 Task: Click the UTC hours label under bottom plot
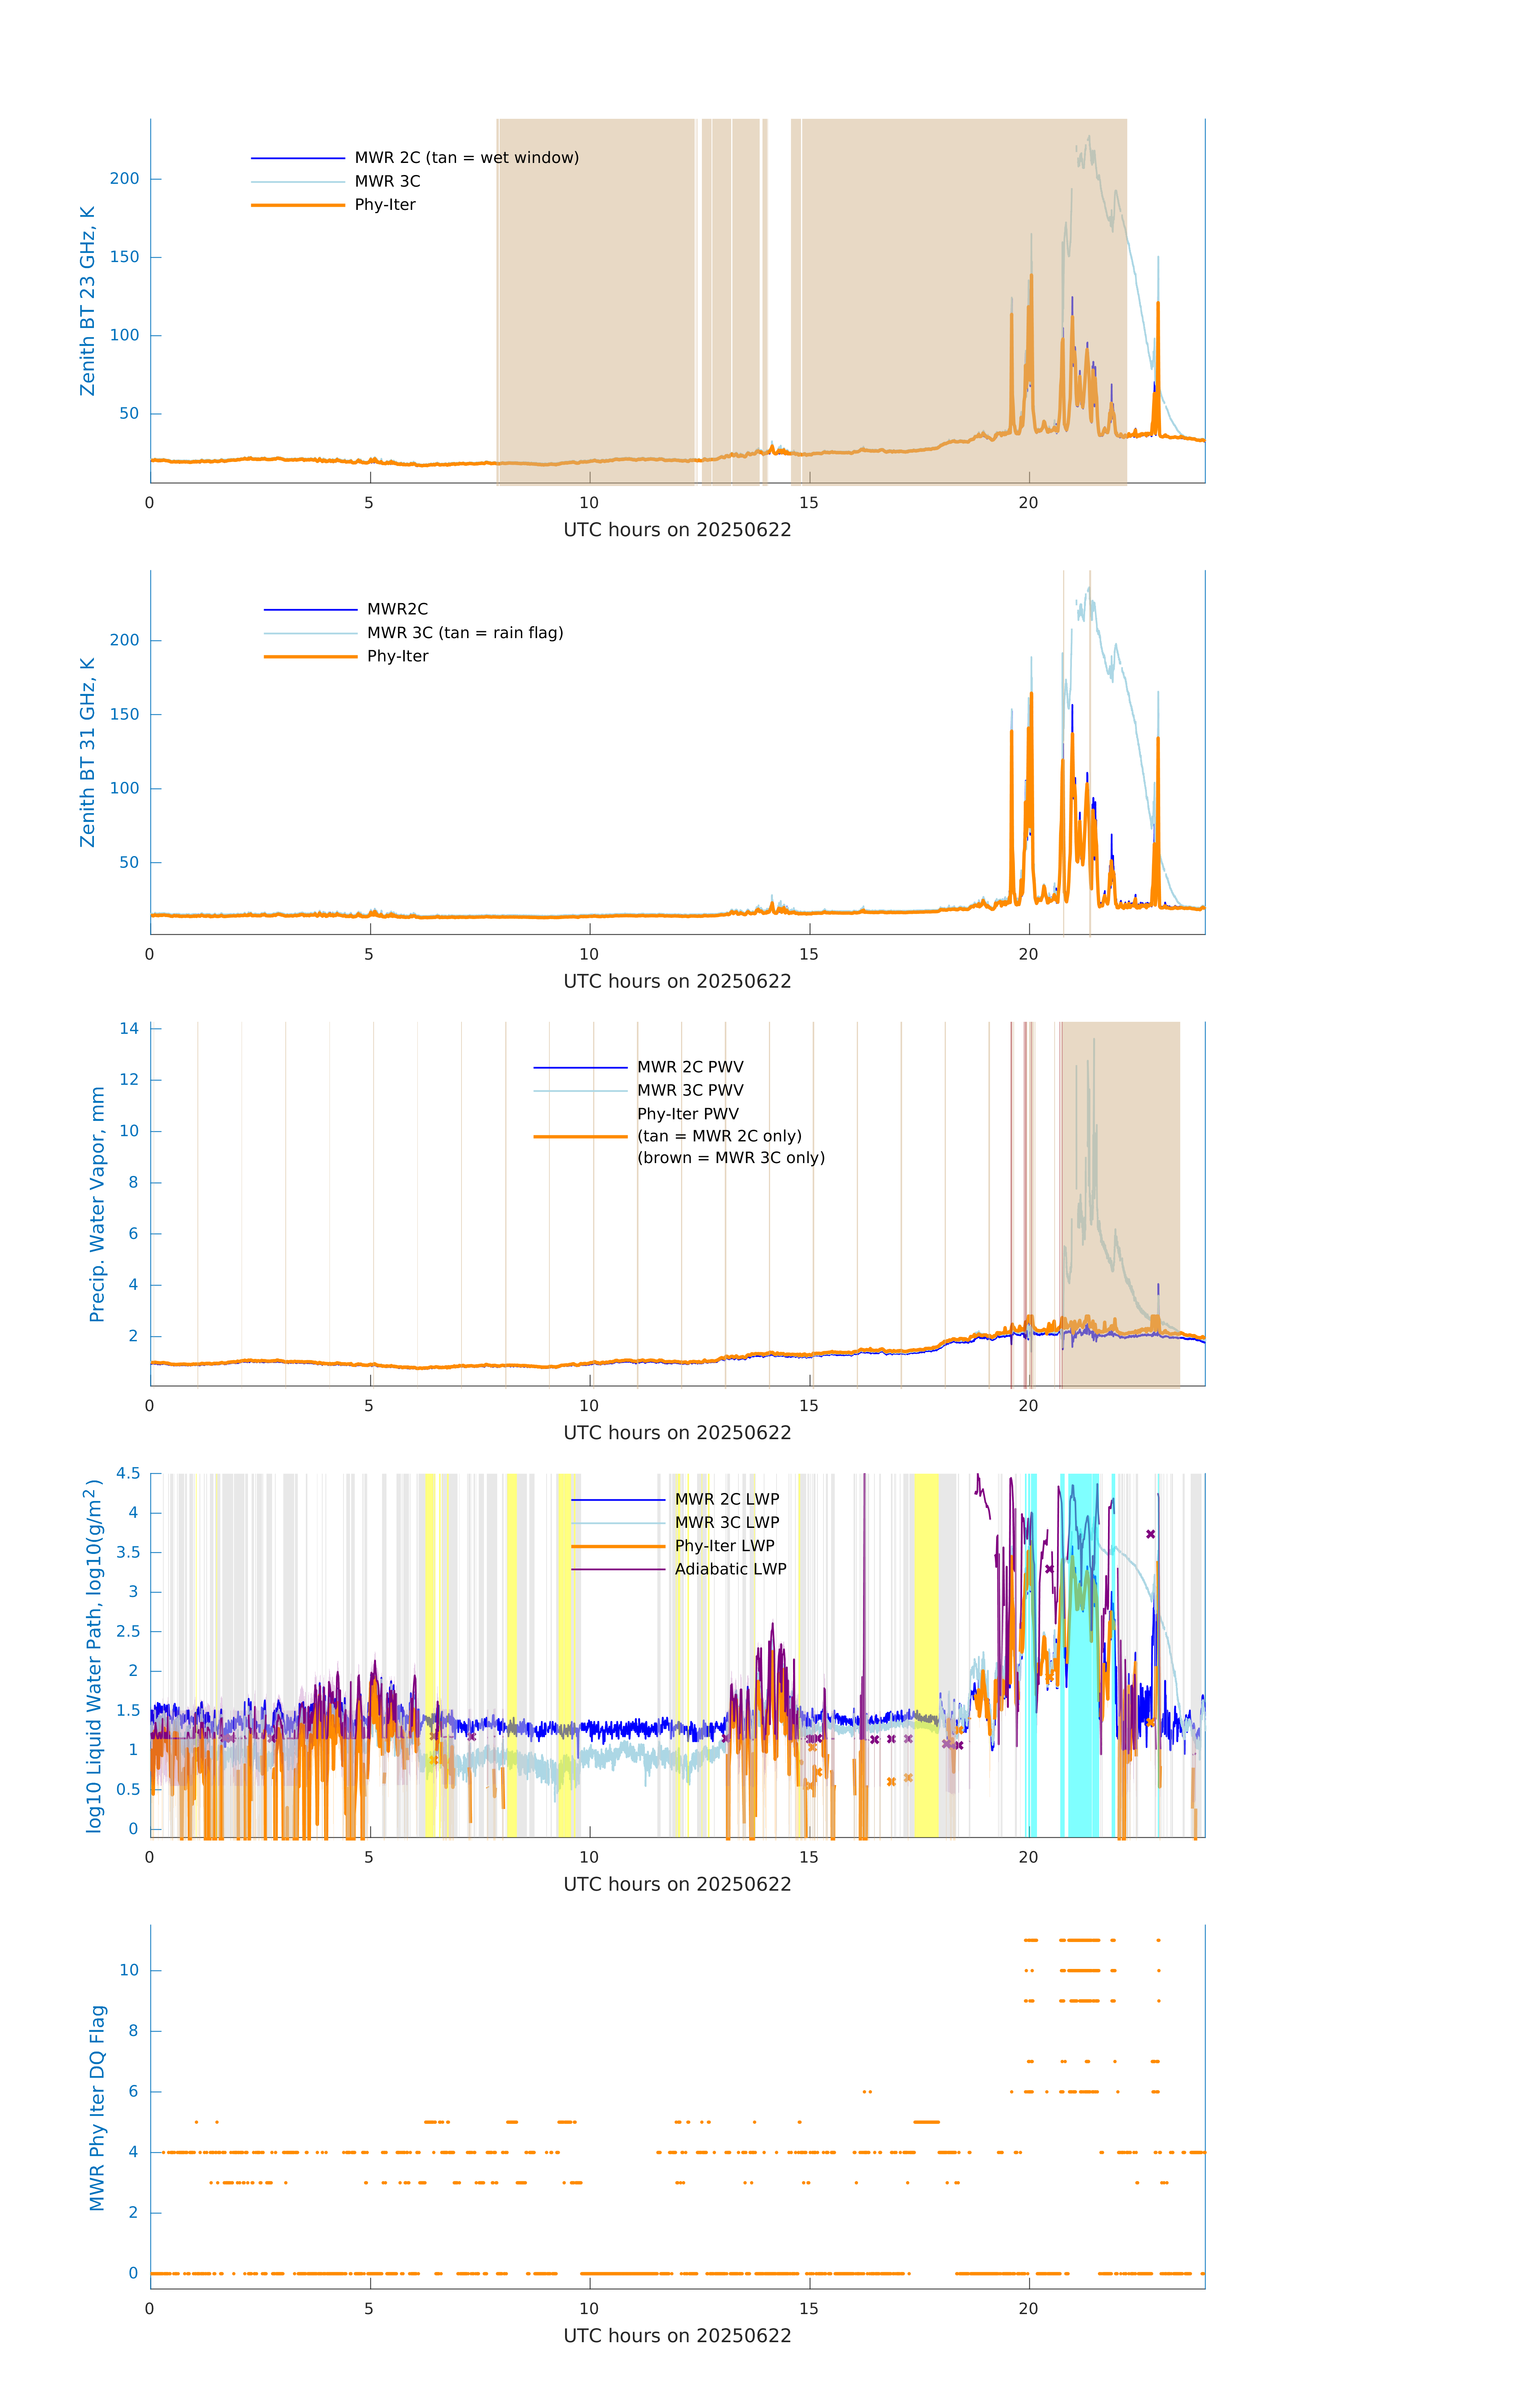pos(677,2336)
